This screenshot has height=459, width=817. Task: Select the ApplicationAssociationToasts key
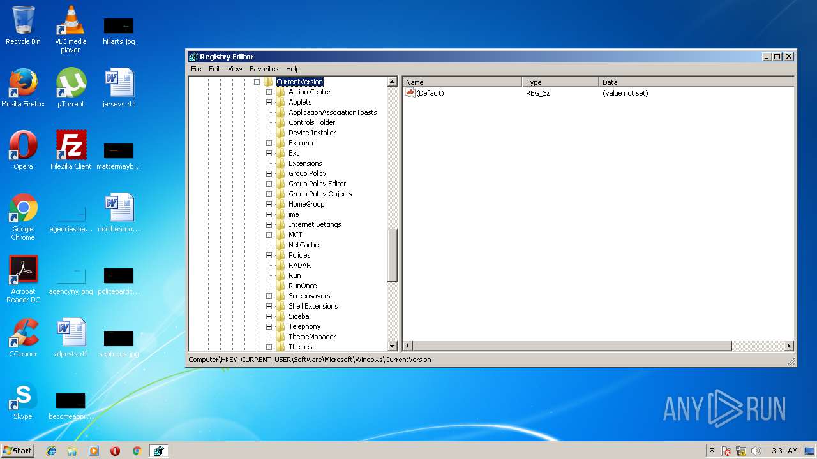click(333, 112)
